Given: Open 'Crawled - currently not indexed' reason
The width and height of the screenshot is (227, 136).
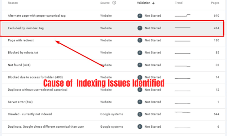Looking at the screenshot, I should click(x=30, y=114).
